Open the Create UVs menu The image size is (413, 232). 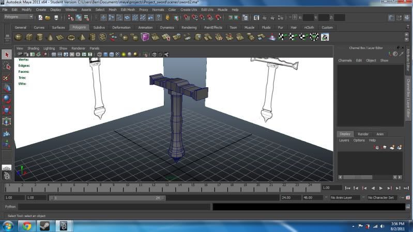[189, 9]
